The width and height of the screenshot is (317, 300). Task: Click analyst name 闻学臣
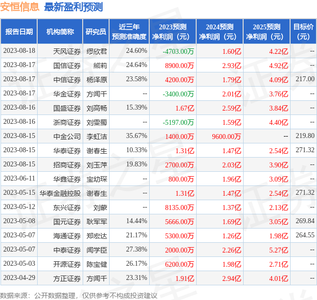tap(97, 250)
